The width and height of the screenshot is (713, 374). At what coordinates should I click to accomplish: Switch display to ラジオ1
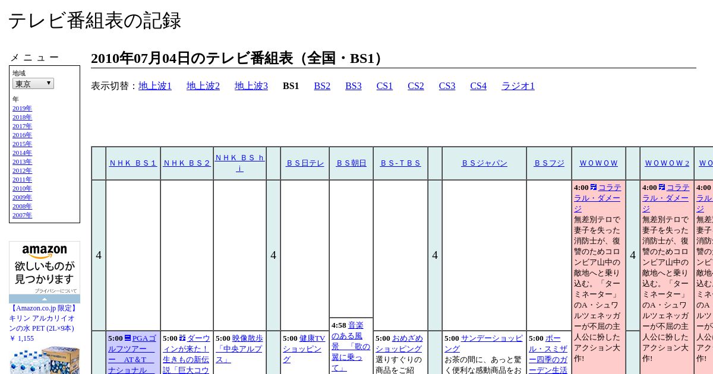coord(518,86)
